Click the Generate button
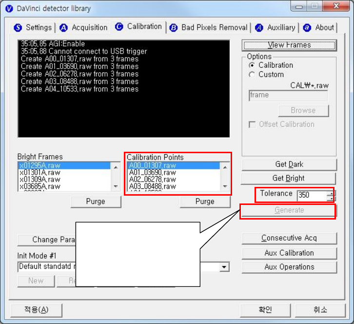 (289, 211)
